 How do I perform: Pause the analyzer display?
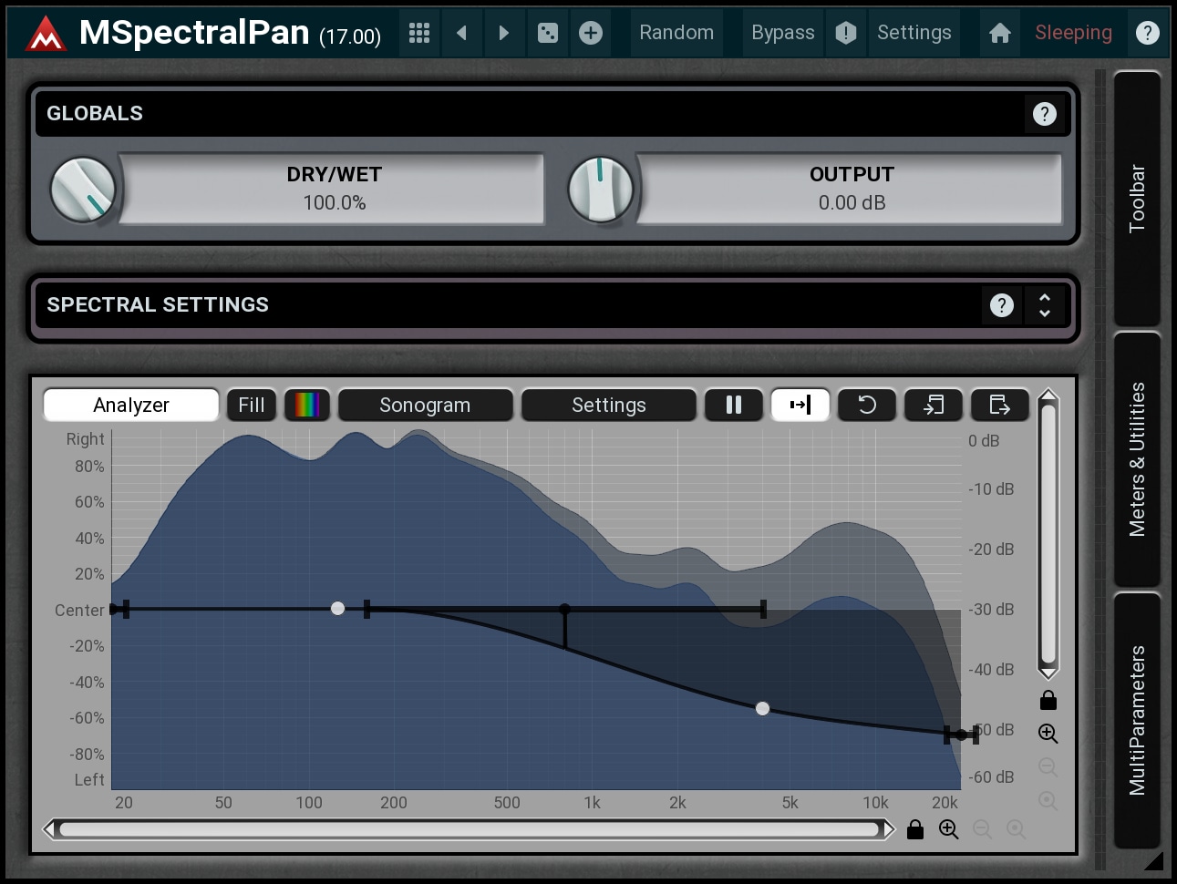pos(733,405)
